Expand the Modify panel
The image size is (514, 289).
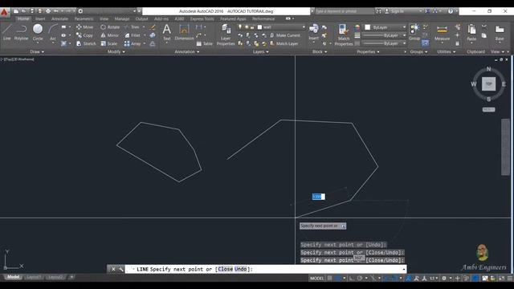[x=116, y=51]
